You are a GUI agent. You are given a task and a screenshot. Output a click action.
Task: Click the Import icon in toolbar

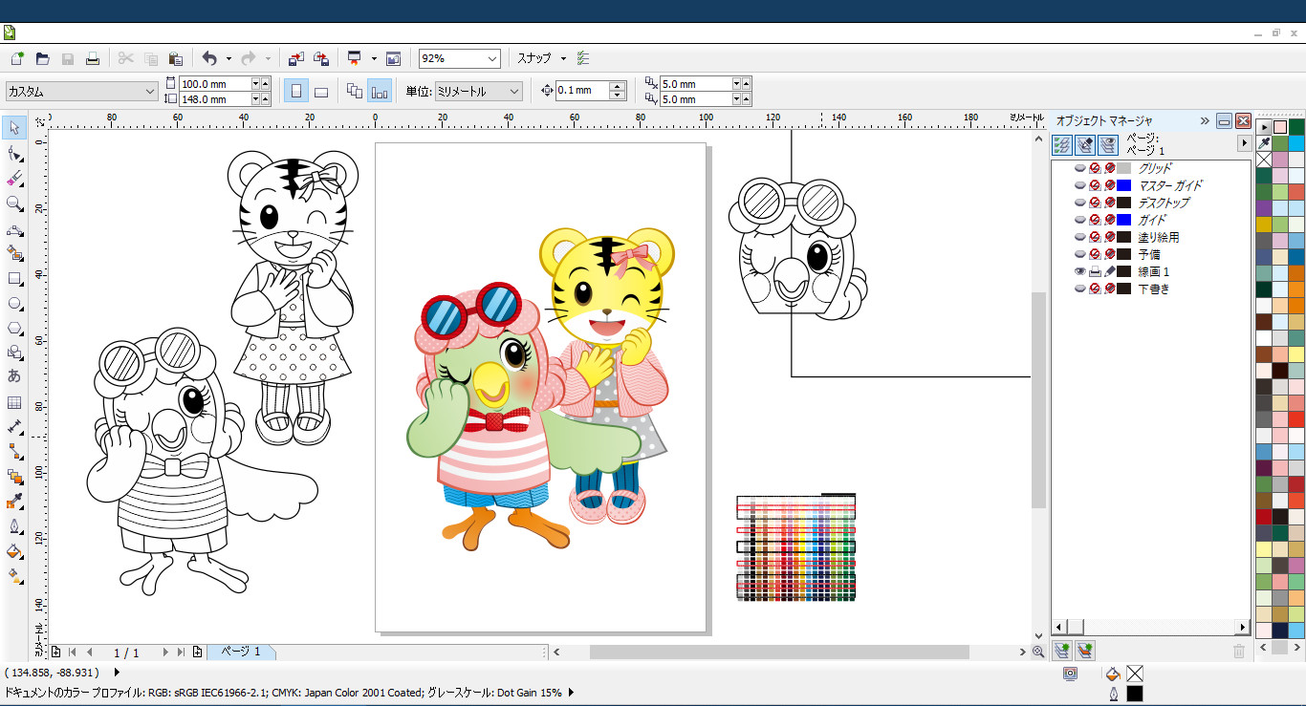(x=296, y=59)
